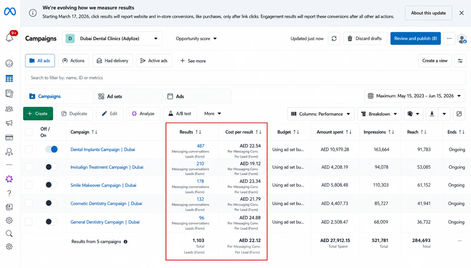Dismiss the measurement update banner
471x268 pixels.
tap(462, 13)
